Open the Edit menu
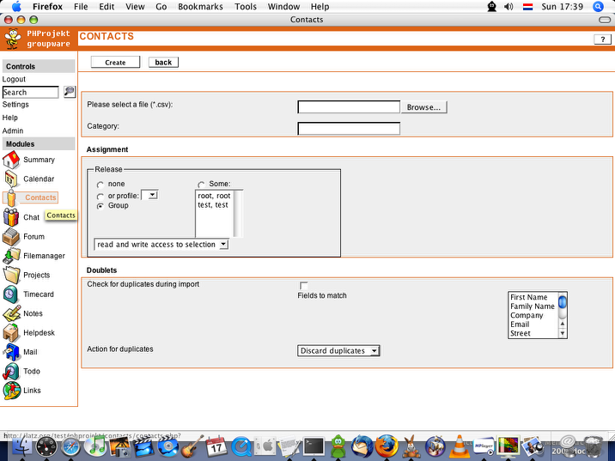615x461 pixels. coord(107,7)
